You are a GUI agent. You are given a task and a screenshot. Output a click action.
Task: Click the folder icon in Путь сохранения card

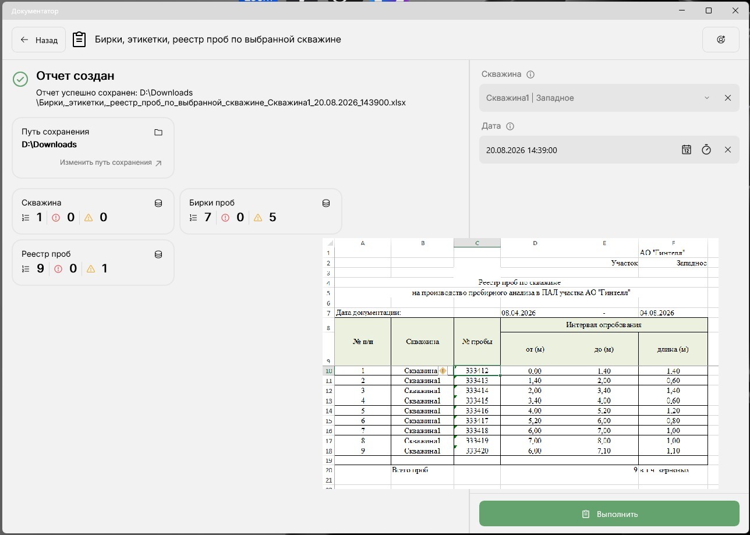tap(158, 133)
